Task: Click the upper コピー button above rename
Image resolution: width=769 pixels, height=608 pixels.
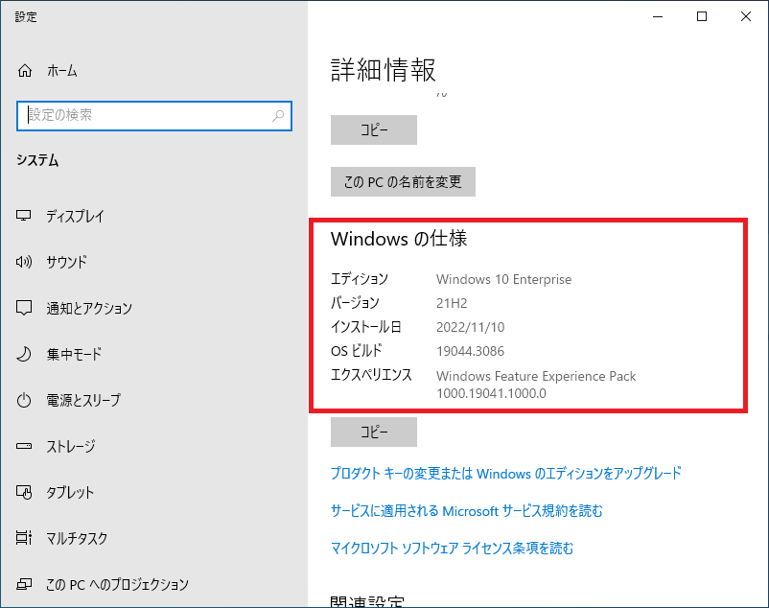Action: [x=374, y=129]
